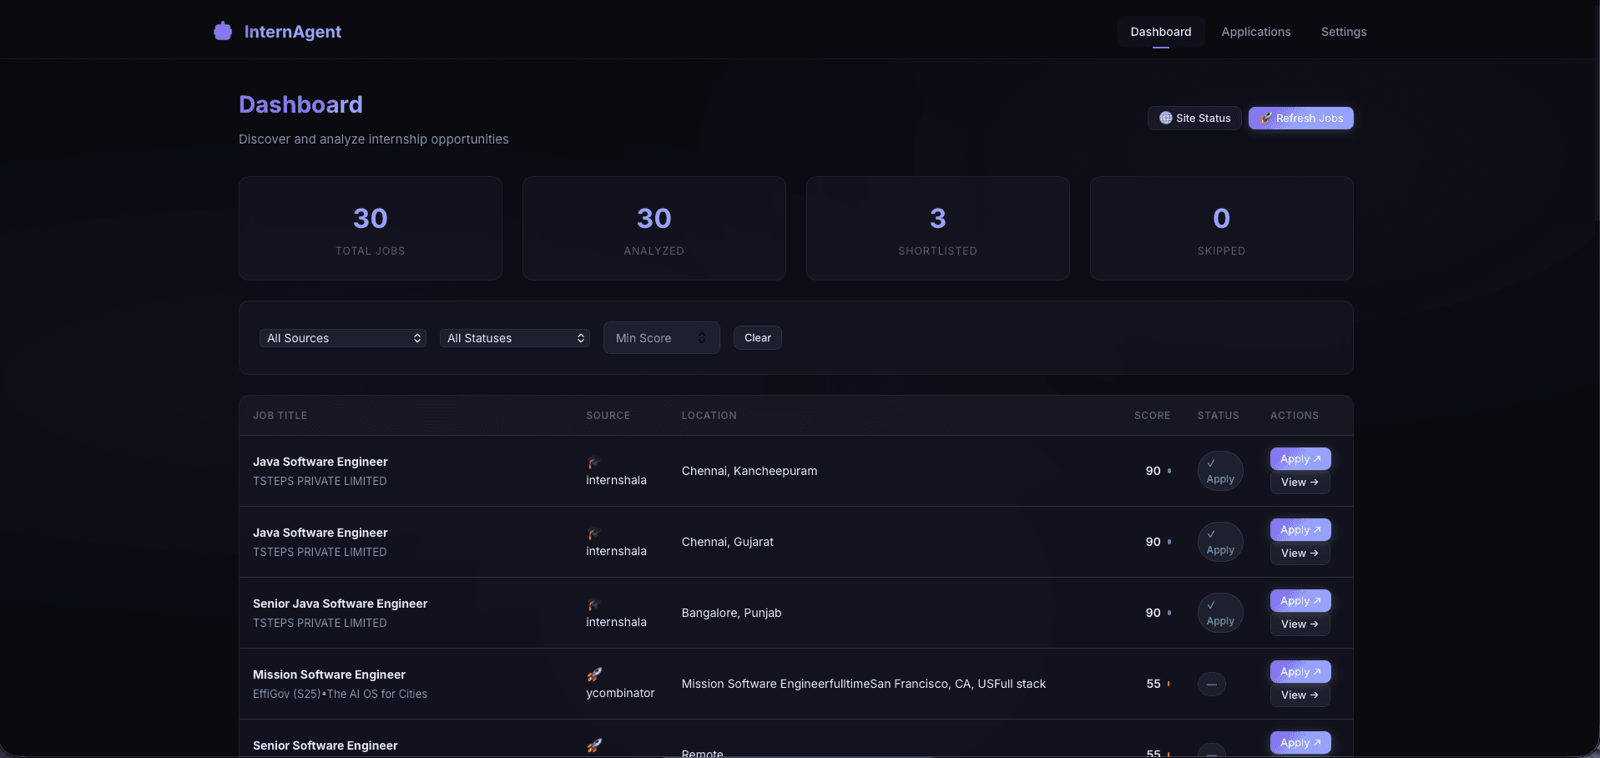
Task: Go to the Settings tab
Action: coord(1344,32)
